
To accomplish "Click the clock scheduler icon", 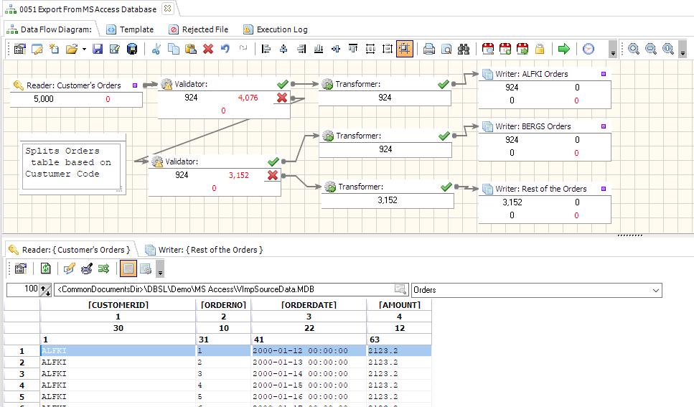I will 589,49.
